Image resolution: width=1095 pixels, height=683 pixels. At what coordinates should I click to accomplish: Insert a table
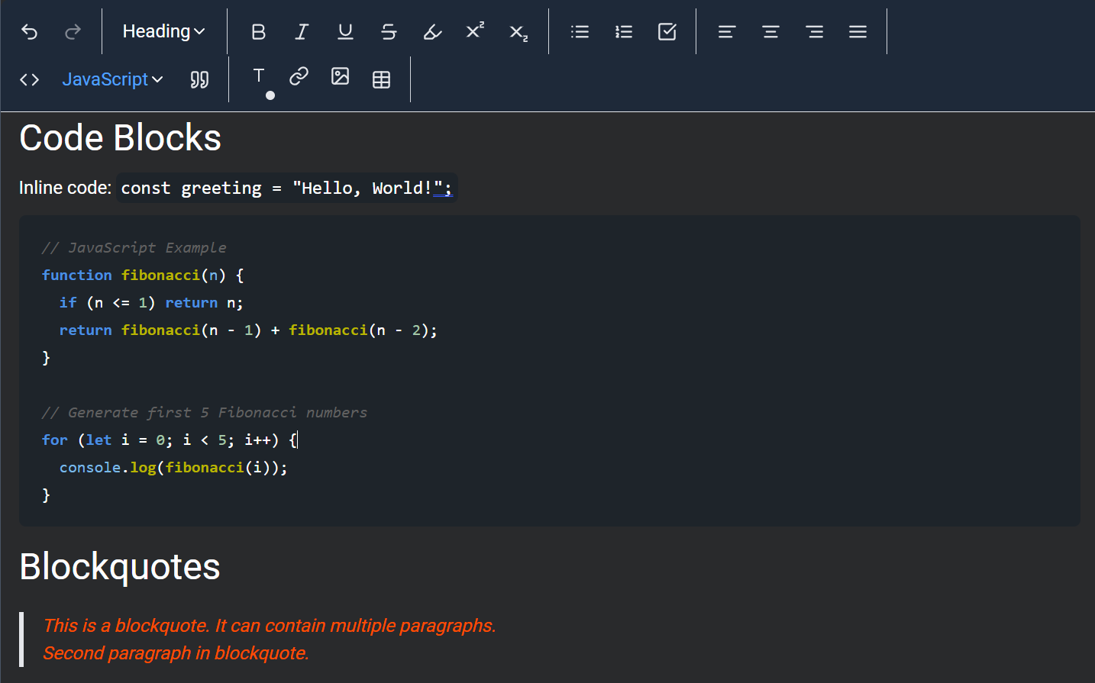click(381, 79)
